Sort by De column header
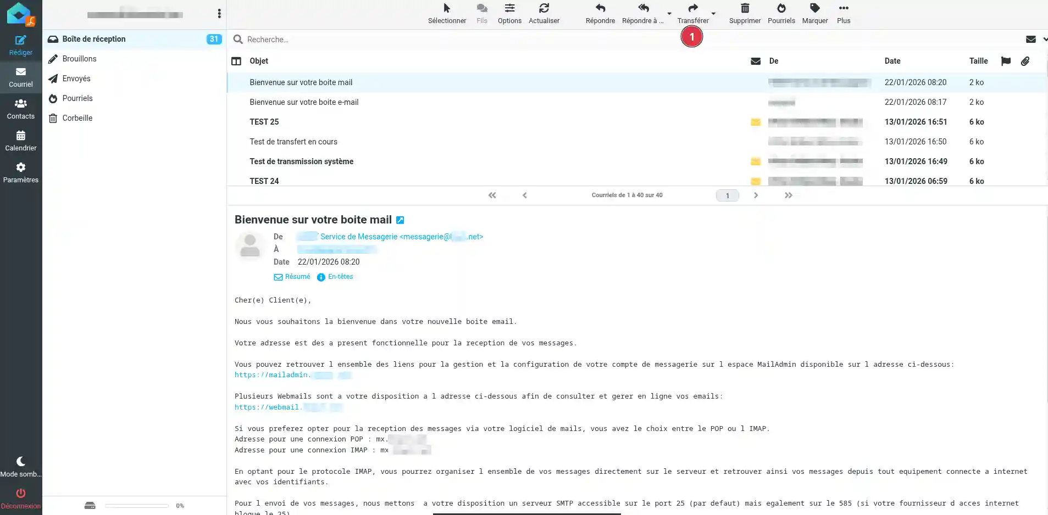This screenshot has height=515, width=1048. pyautogui.click(x=774, y=61)
